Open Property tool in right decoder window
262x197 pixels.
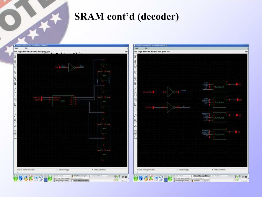[135, 99]
